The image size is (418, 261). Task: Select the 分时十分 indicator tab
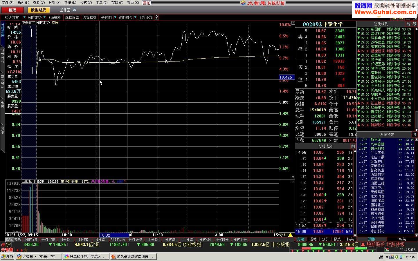240,240
